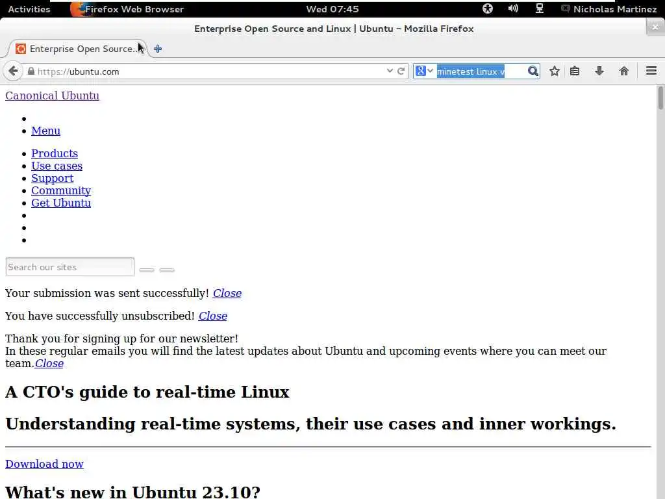Close the successfully unsubscribed message
The width and height of the screenshot is (665, 499).
tap(213, 316)
